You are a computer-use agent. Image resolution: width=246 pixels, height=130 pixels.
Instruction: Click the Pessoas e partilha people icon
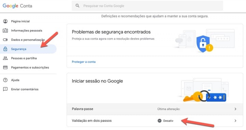coord(5,58)
